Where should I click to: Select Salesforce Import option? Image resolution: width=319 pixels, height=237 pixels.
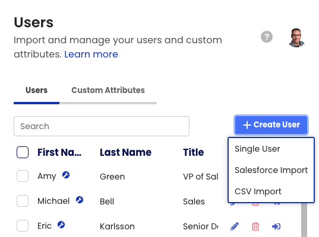271,170
